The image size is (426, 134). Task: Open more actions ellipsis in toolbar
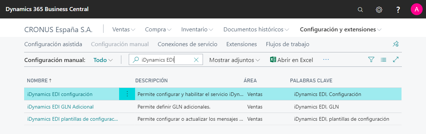pyautogui.click(x=326, y=60)
